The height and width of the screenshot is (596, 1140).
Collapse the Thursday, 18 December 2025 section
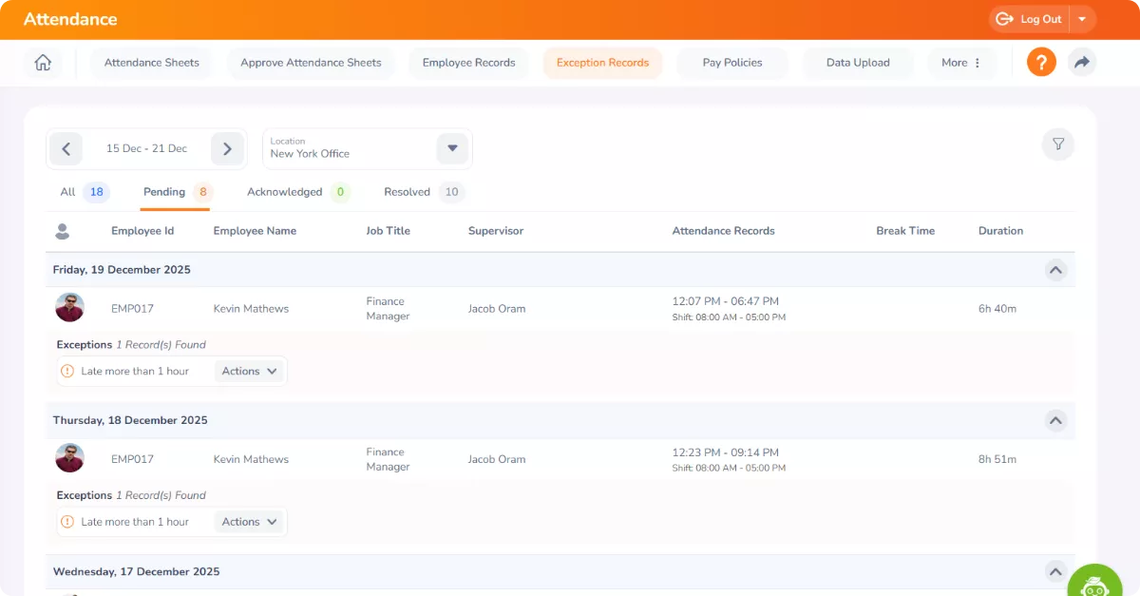point(1055,420)
